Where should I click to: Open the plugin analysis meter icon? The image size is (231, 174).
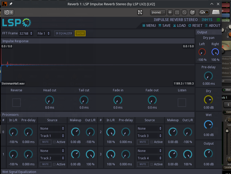tap(204, 12)
